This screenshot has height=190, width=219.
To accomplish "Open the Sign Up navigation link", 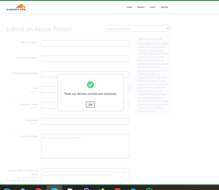I will click(x=164, y=7).
